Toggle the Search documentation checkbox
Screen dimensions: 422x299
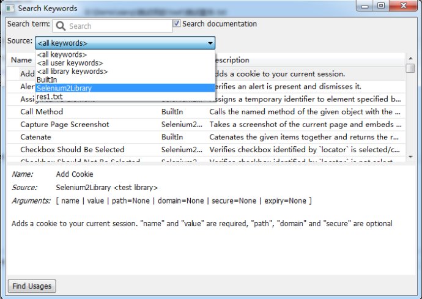pyautogui.click(x=177, y=23)
